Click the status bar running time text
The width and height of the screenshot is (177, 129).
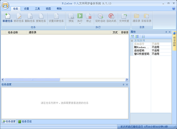(x=144, y=127)
